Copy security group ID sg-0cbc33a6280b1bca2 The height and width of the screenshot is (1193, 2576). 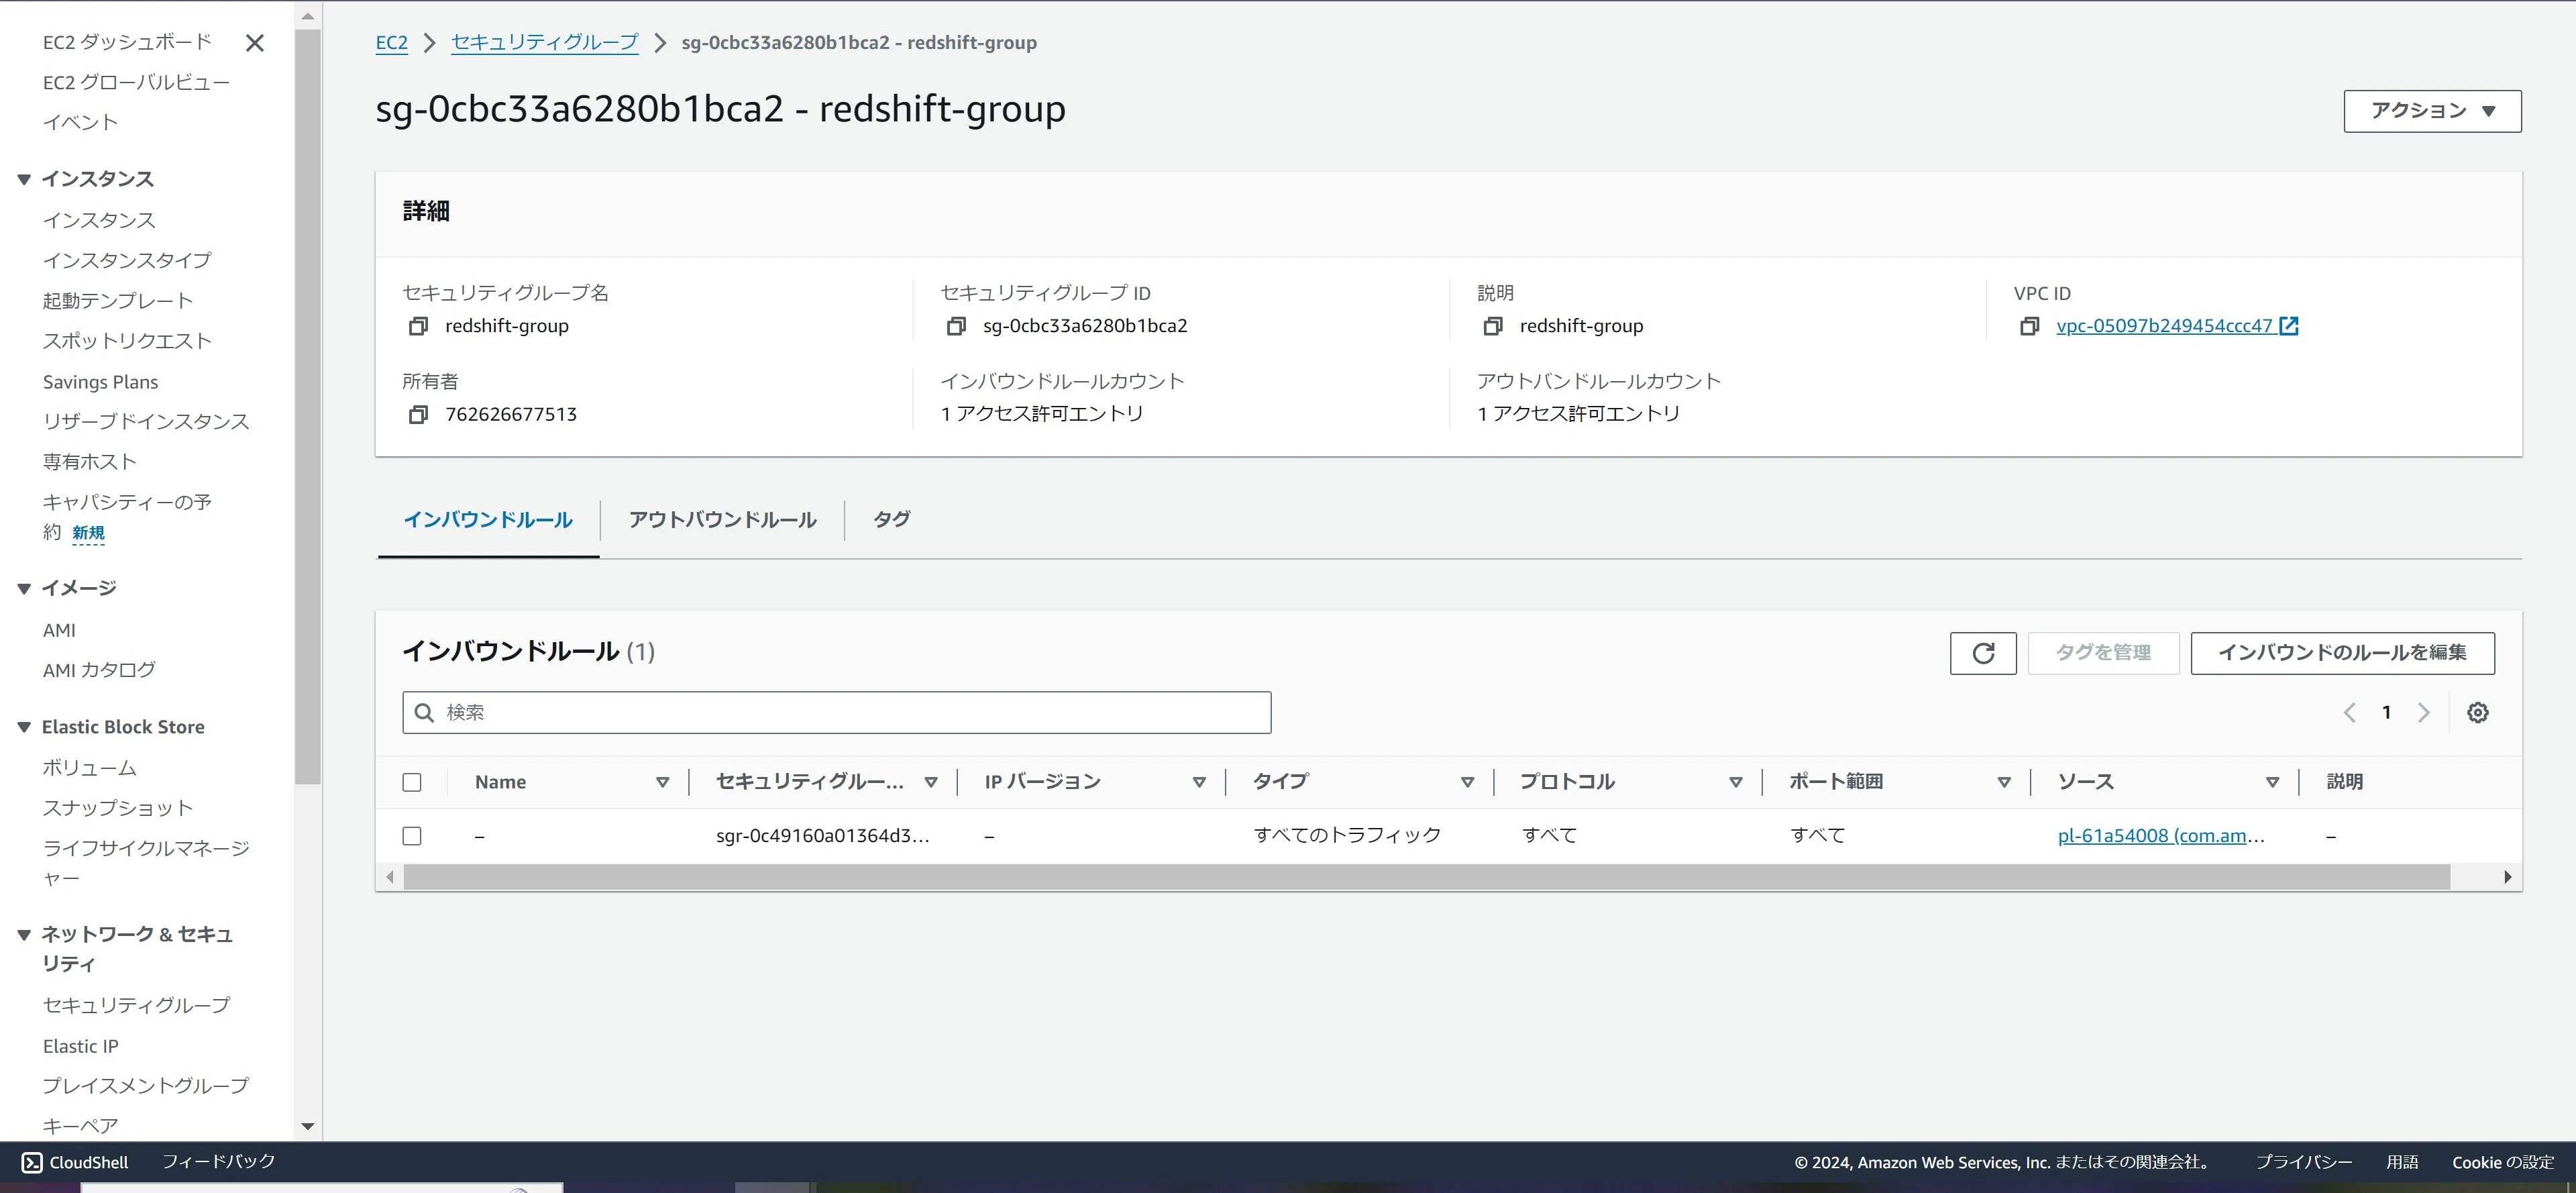coord(956,326)
